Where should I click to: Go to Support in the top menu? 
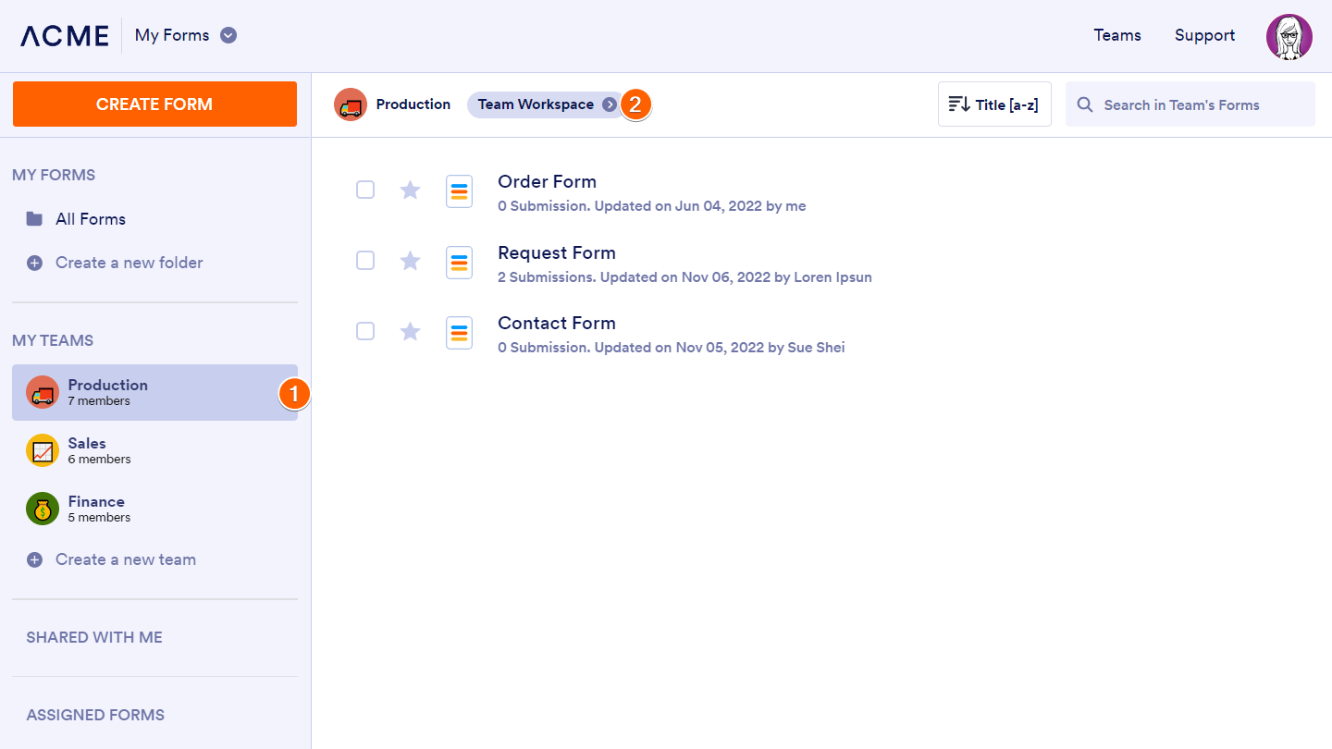(1204, 35)
